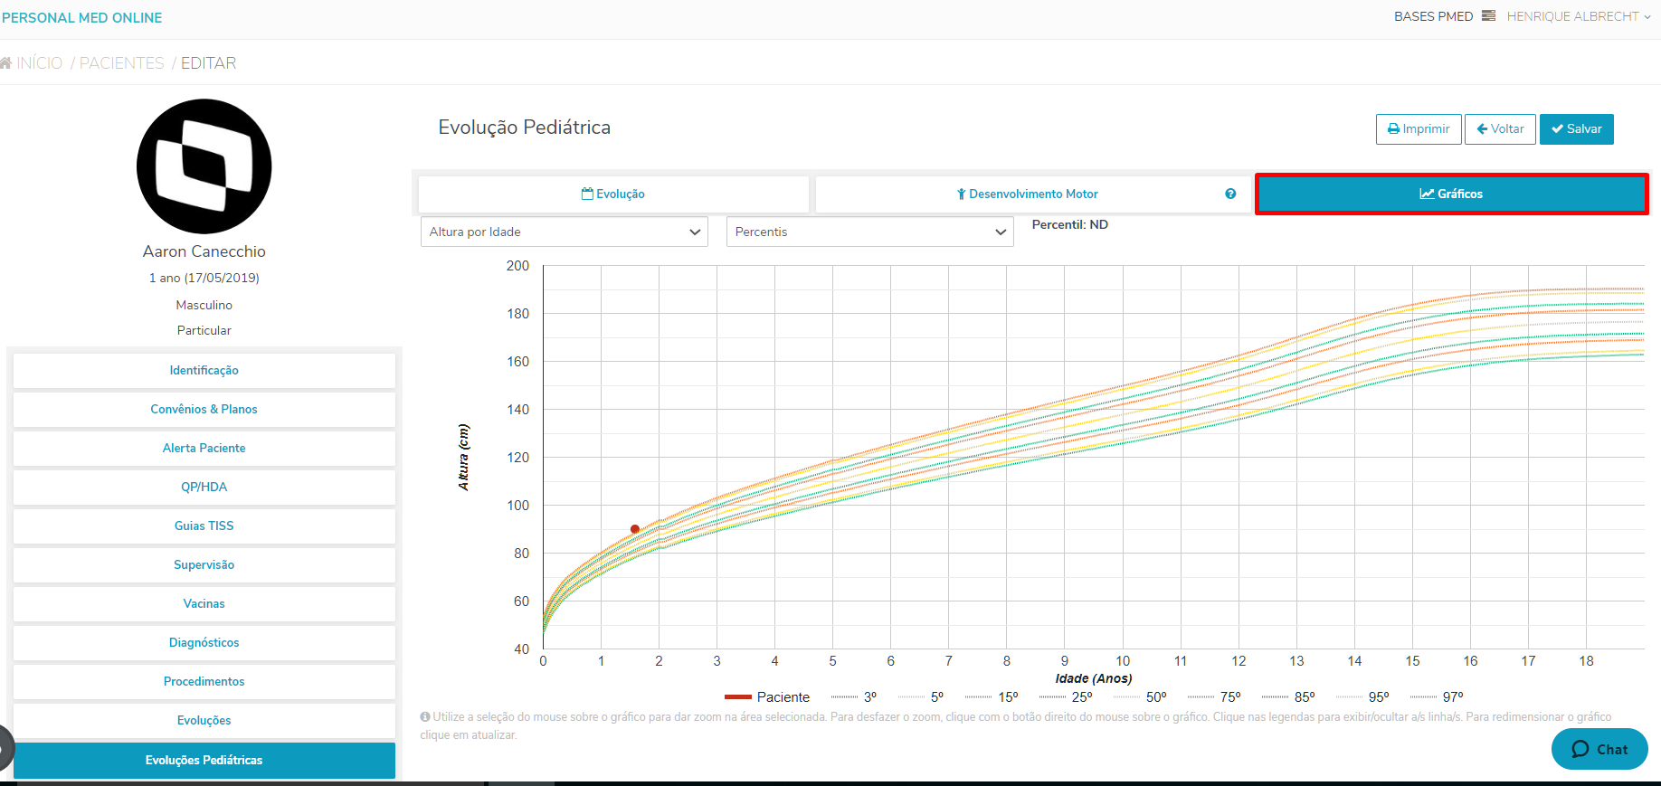Screen dimensions: 1661x786
Task: Click the home icon beside INÍCIO
Action: [5, 63]
